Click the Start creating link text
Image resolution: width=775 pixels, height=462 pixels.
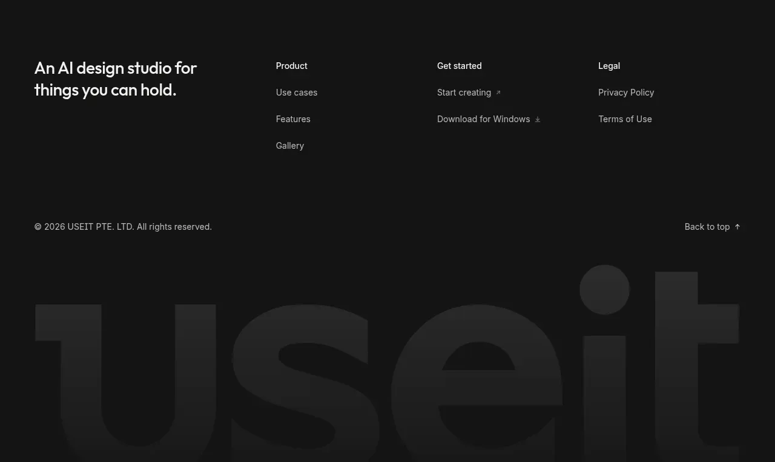coord(464,93)
